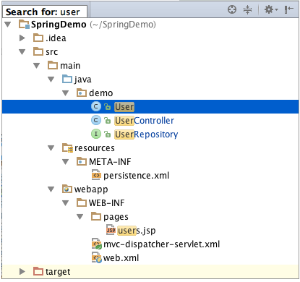Click the mvc-dispatcher-servlet.xml Spring config icon
Image resolution: width=300 pixels, height=282 pixels.
click(97, 244)
